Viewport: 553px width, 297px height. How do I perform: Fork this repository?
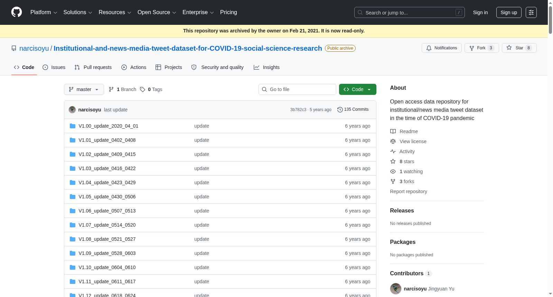pos(481,48)
